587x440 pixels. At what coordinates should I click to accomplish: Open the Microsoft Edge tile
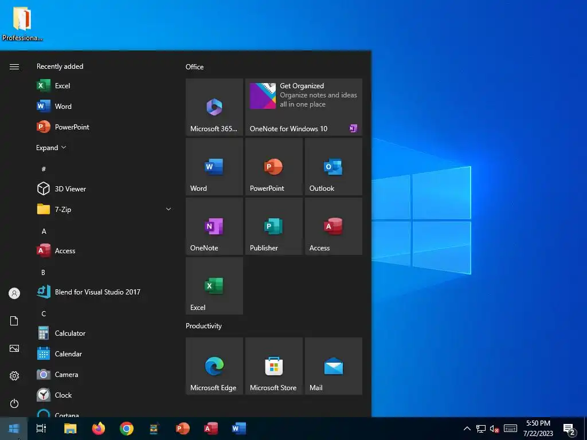(214, 366)
